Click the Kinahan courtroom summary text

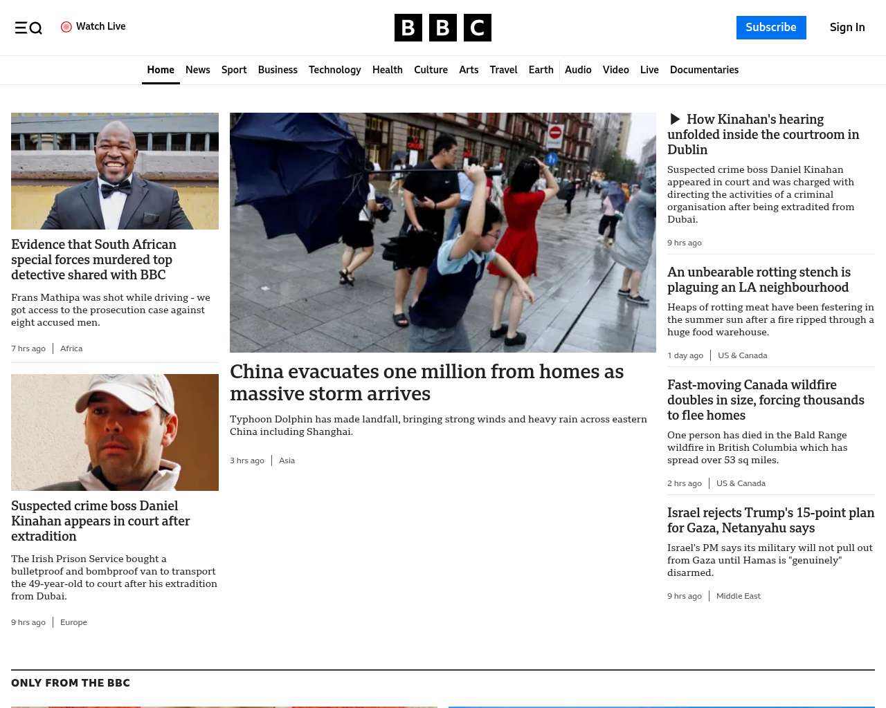pyautogui.click(x=761, y=194)
